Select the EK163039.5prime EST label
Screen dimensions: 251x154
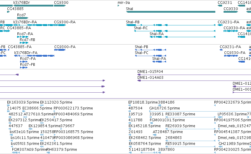coord(23,102)
